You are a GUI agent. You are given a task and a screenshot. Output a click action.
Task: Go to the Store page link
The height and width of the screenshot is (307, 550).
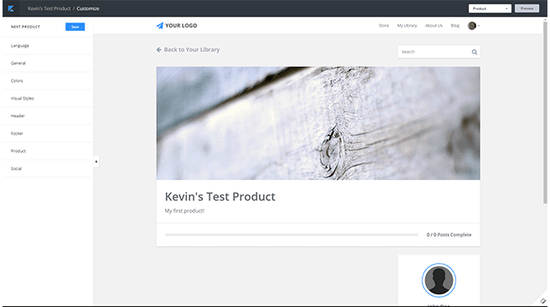click(384, 26)
